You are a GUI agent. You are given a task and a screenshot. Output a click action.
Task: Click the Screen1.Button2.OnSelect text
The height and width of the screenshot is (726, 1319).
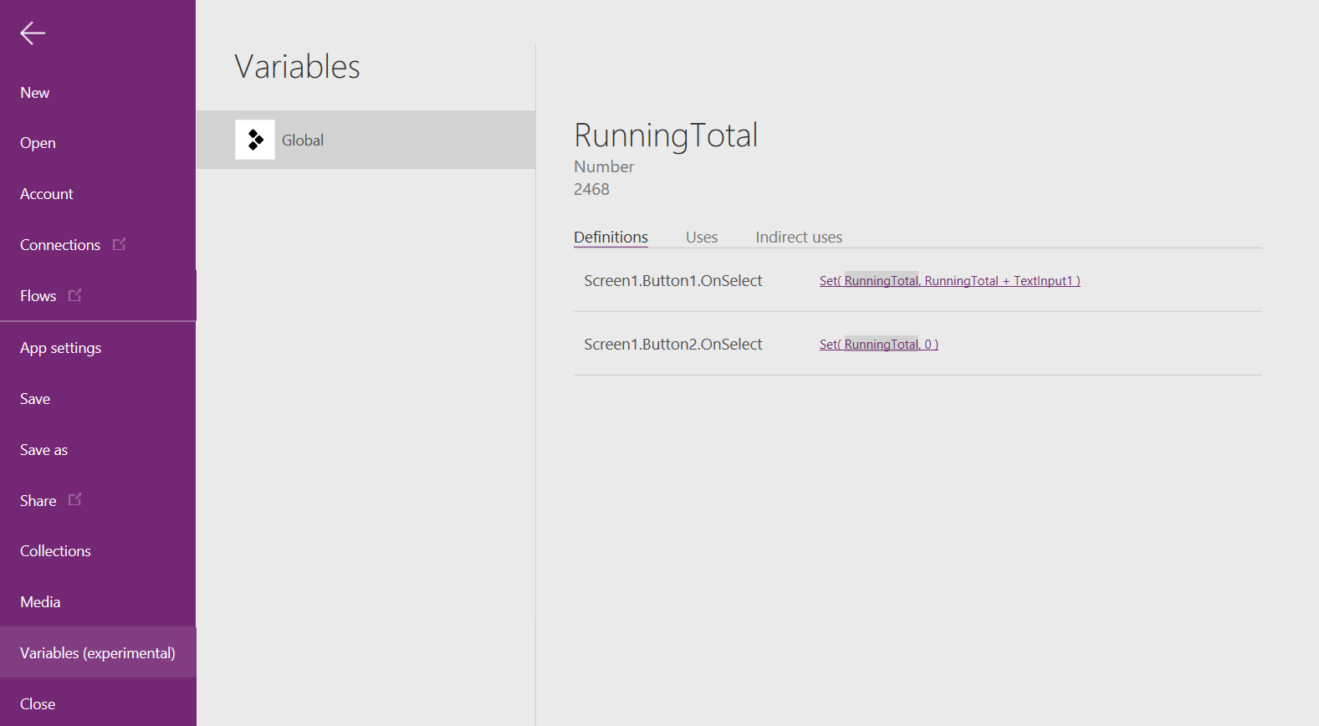coord(673,345)
